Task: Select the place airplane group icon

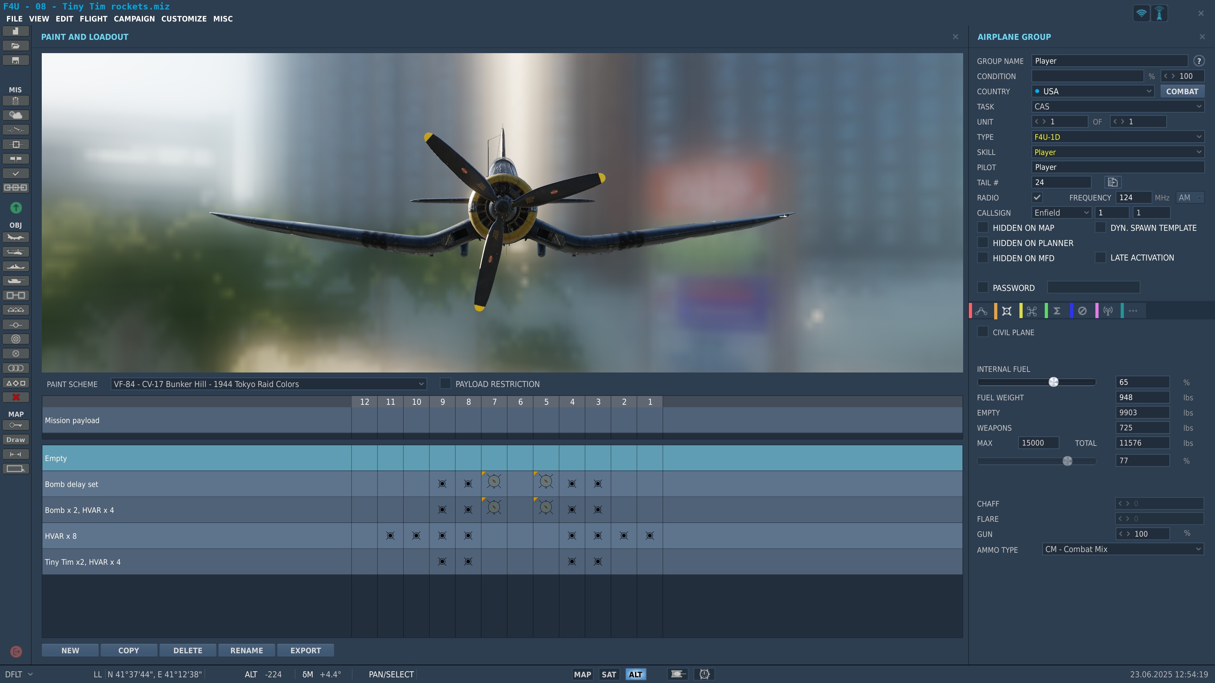Action: (16, 237)
